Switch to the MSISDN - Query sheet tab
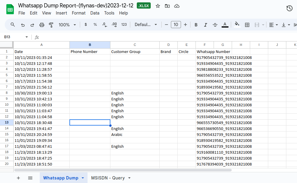This screenshot has width=297, height=183. pyautogui.click(x=108, y=178)
